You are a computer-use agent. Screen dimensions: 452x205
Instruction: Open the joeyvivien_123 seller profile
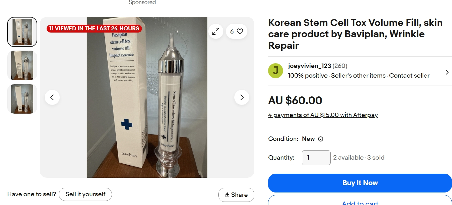(x=309, y=66)
